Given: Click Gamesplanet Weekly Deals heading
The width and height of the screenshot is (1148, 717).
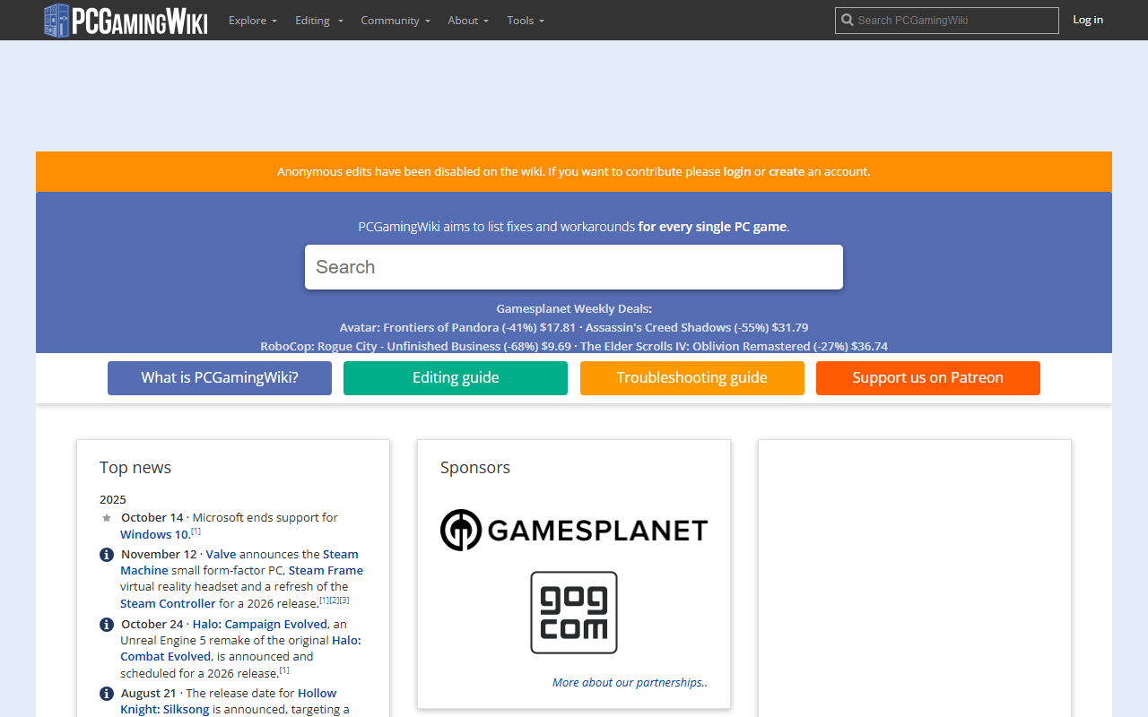Looking at the screenshot, I should 574,308.
